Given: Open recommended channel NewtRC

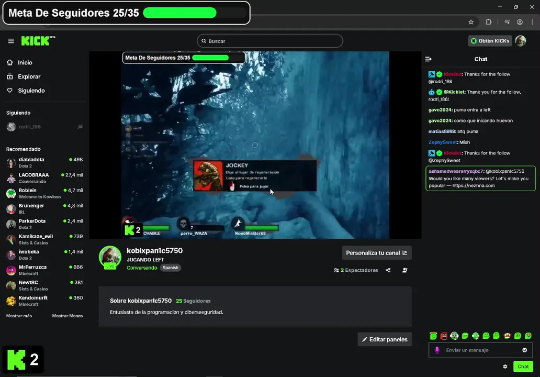Looking at the screenshot, I should pos(44,285).
